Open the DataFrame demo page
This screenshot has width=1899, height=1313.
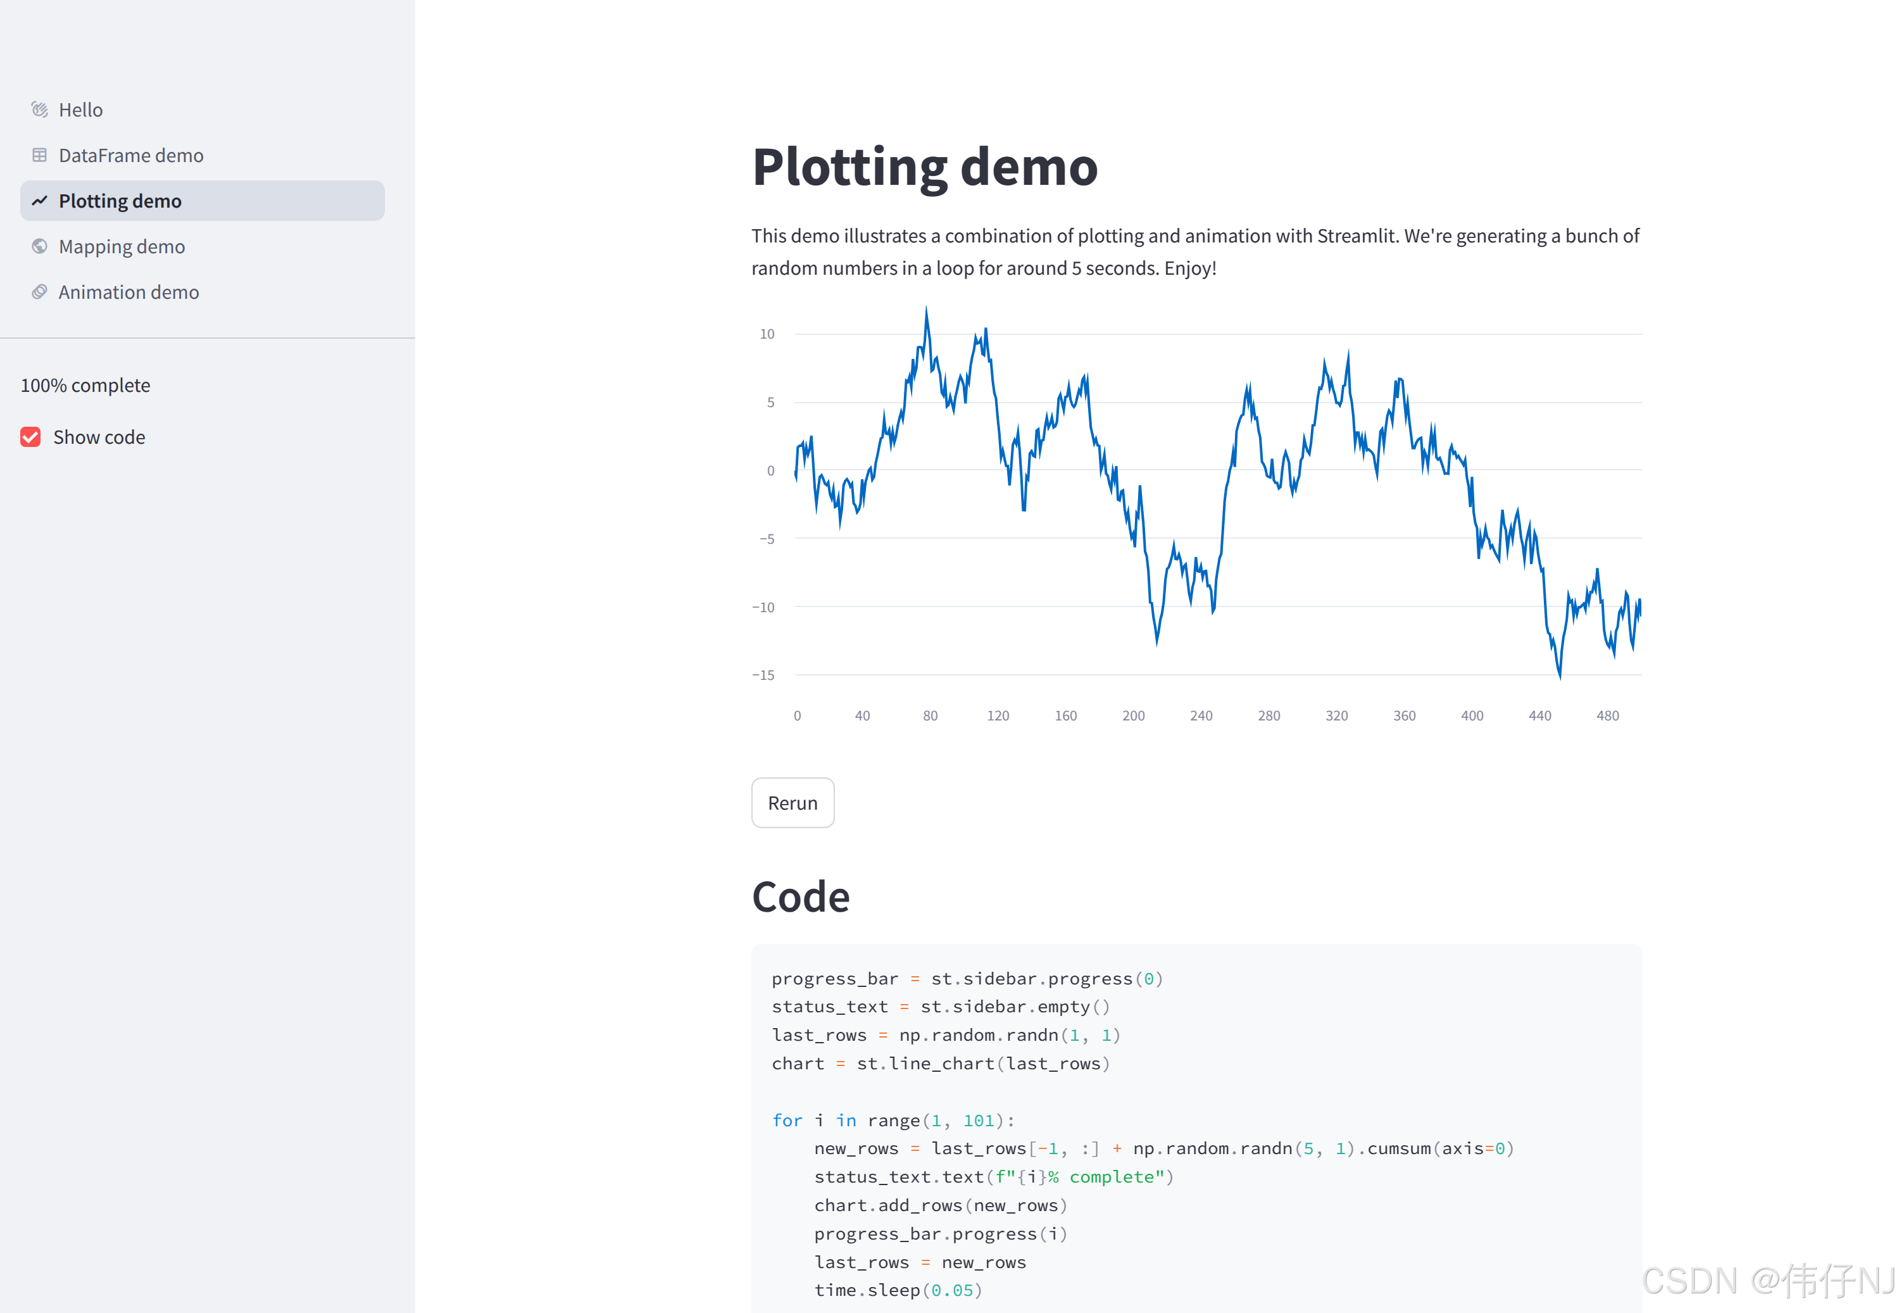(131, 154)
